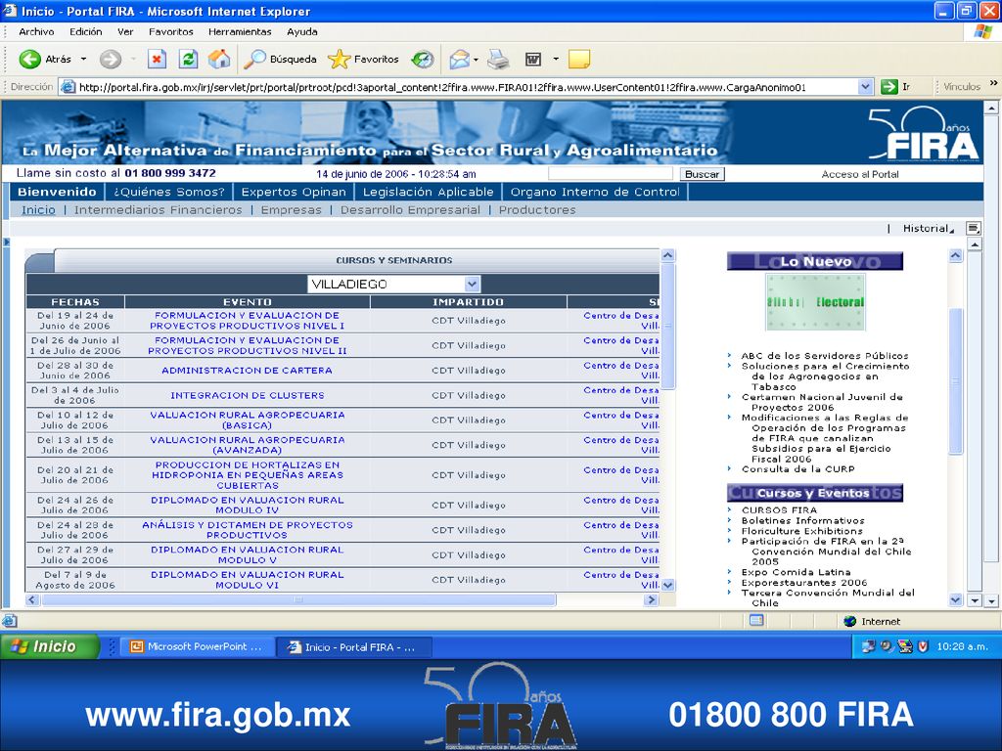Click the search text field beside Buscar
This screenshot has height=751, width=1002.
tap(611, 174)
